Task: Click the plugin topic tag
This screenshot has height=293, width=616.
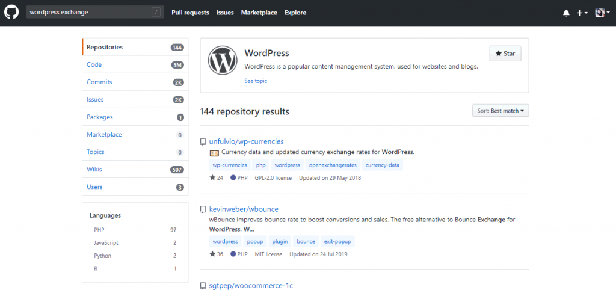Action: pyautogui.click(x=280, y=241)
